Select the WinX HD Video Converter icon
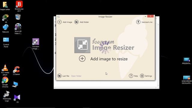The width and height of the screenshot is (192, 108). pos(18,29)
